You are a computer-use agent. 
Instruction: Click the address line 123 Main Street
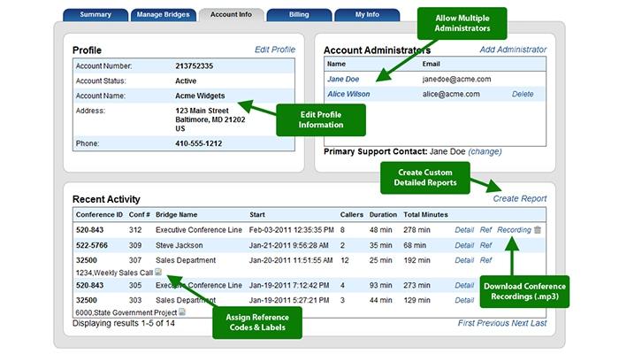(202, 111)
